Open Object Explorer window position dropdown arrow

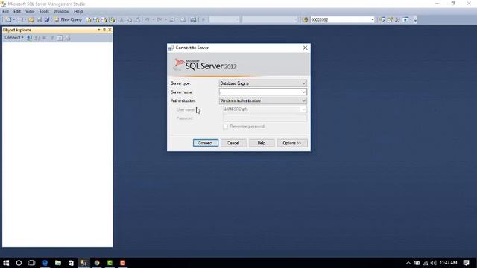click(x=99, y=30)
